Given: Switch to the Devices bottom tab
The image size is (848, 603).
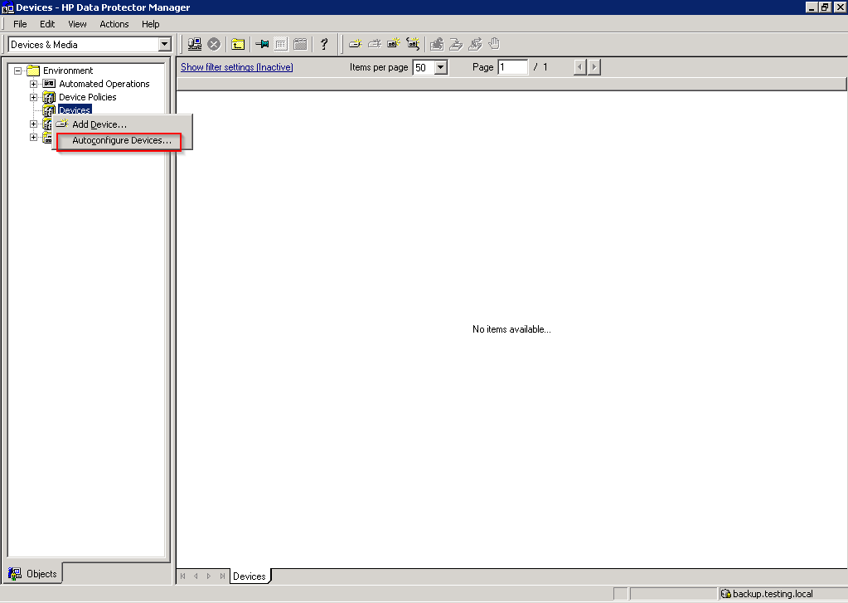Looking at the screenshot, I should click(x=249, y=576).
